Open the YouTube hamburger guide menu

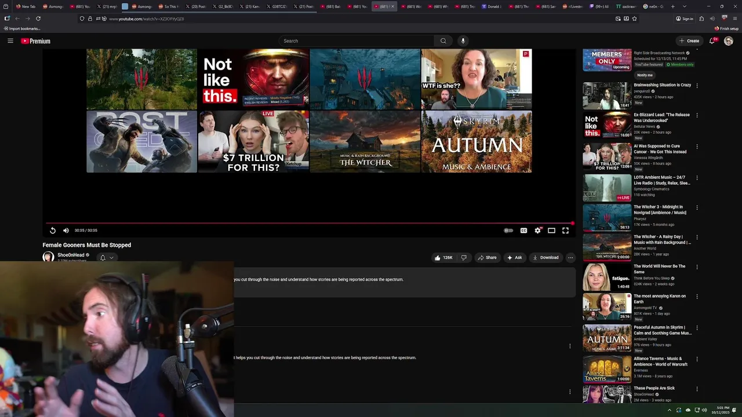(x=10, y=41)
